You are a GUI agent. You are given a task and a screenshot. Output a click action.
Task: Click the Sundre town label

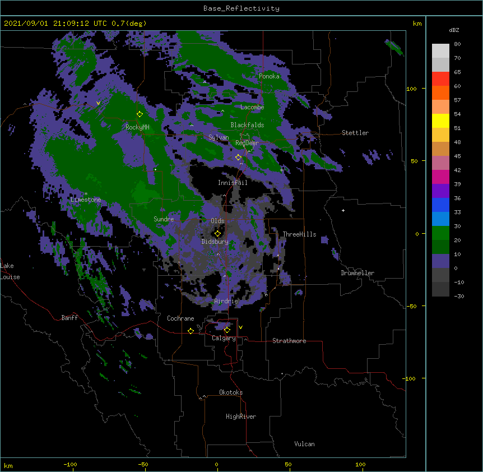click(164, 219)
